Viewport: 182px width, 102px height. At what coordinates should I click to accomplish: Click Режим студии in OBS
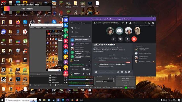125,81
